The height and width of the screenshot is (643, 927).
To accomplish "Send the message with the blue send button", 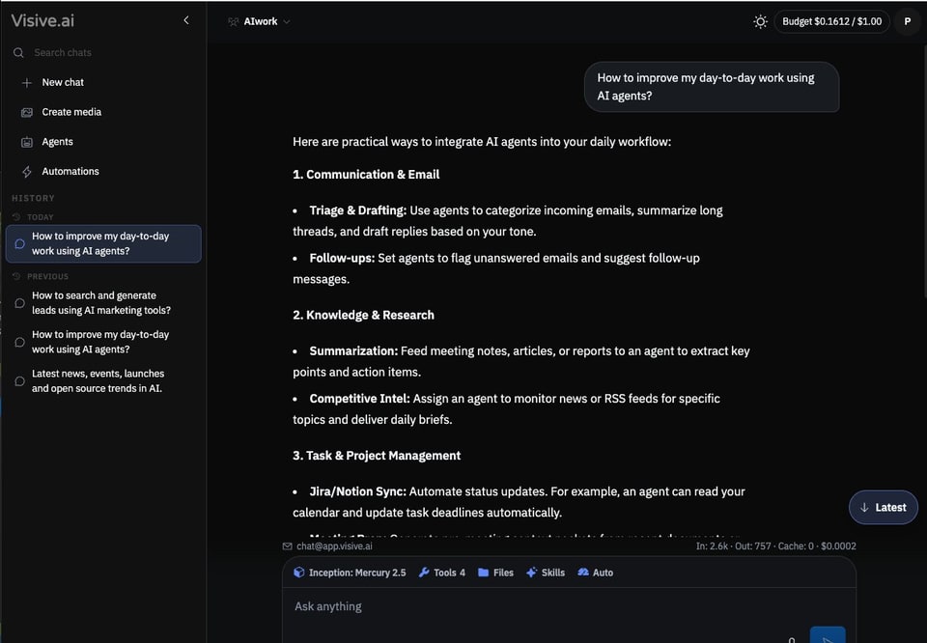I will pos(828,634).
